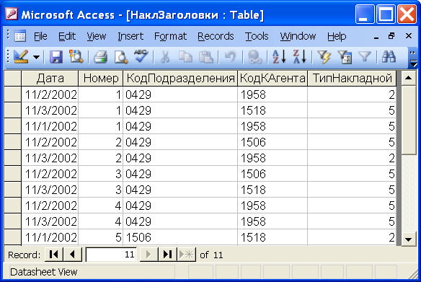Go to the first record
421x282 pixels.
tap(54, 254)
